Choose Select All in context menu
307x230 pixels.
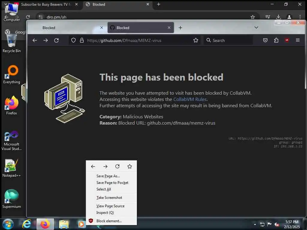pyautogui.click(x=112, y=189)
